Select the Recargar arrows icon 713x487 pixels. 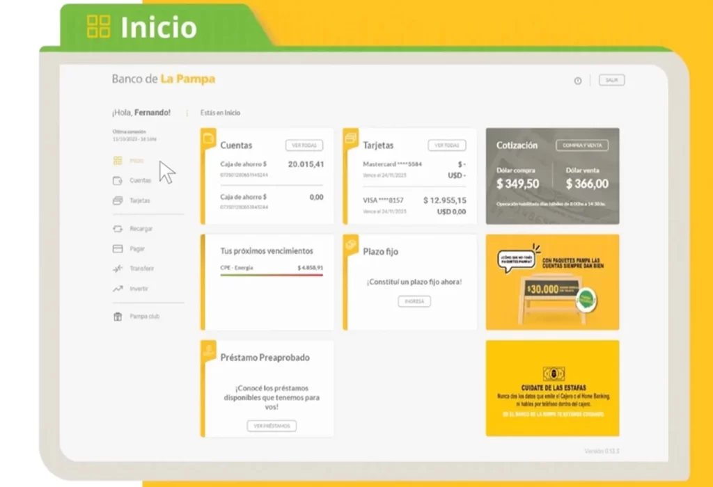(117, 228)
